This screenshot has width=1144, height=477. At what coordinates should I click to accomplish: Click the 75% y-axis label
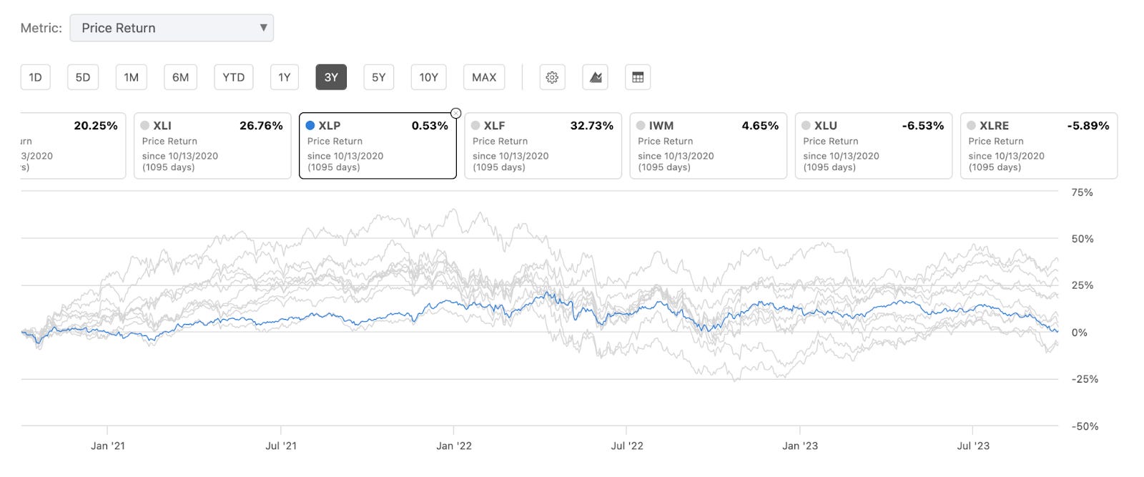(1083, 192)
